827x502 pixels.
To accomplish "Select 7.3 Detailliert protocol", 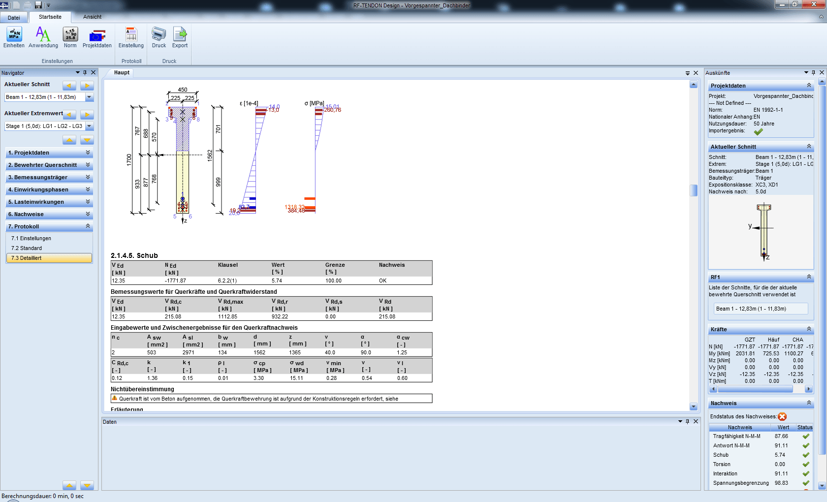I will point(49,258).
